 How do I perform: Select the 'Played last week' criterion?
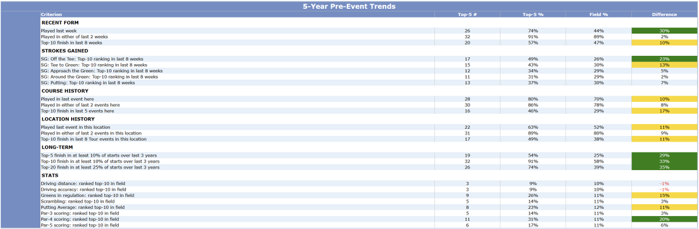pyautogui.click(x=59, y=30)
